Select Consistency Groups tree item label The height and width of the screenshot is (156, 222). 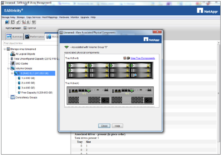coord(26,98)
